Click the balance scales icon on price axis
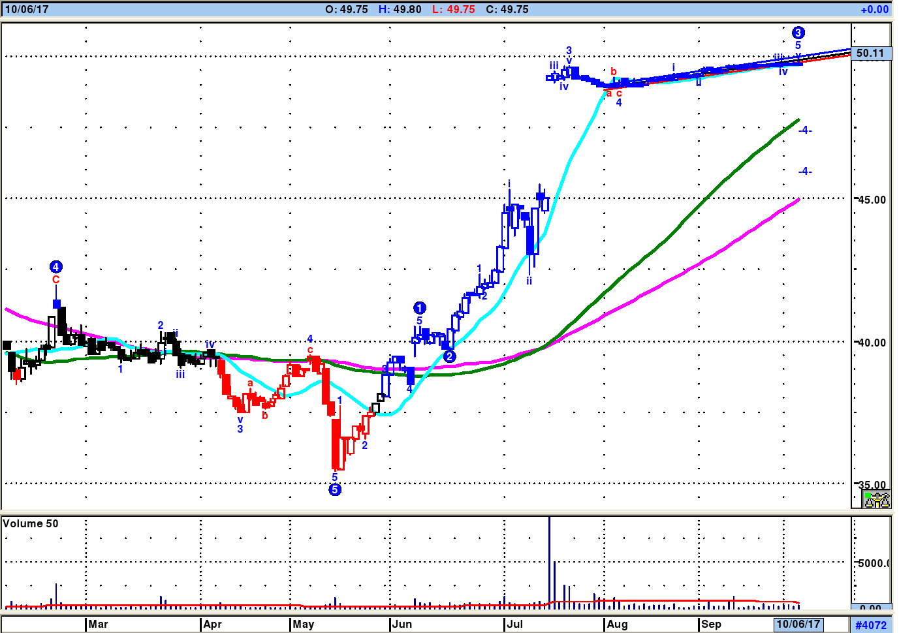914x633 pixels. click(x=877, y=500)
